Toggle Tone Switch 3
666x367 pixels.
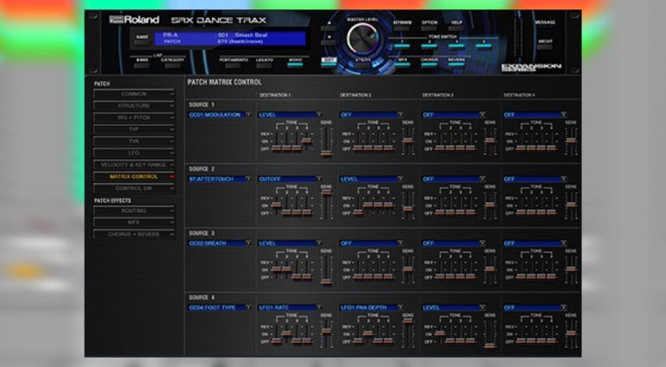(457, 44)
